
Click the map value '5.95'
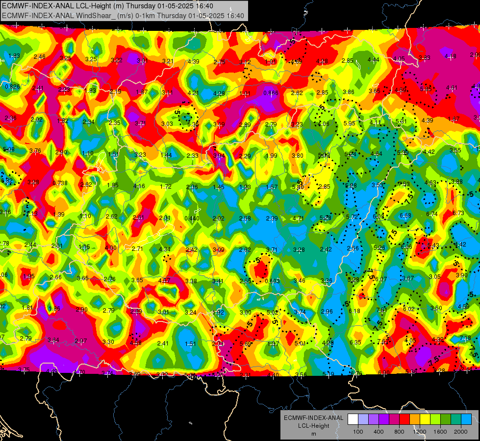click(x=349, y=123)
